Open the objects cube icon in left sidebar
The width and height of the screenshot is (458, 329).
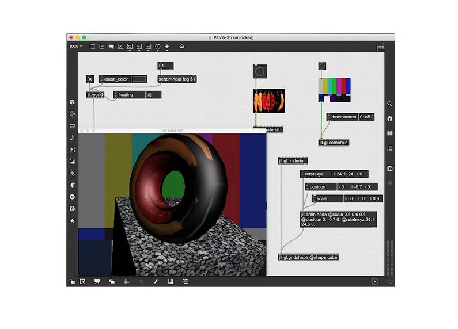(x=72, y=102)
